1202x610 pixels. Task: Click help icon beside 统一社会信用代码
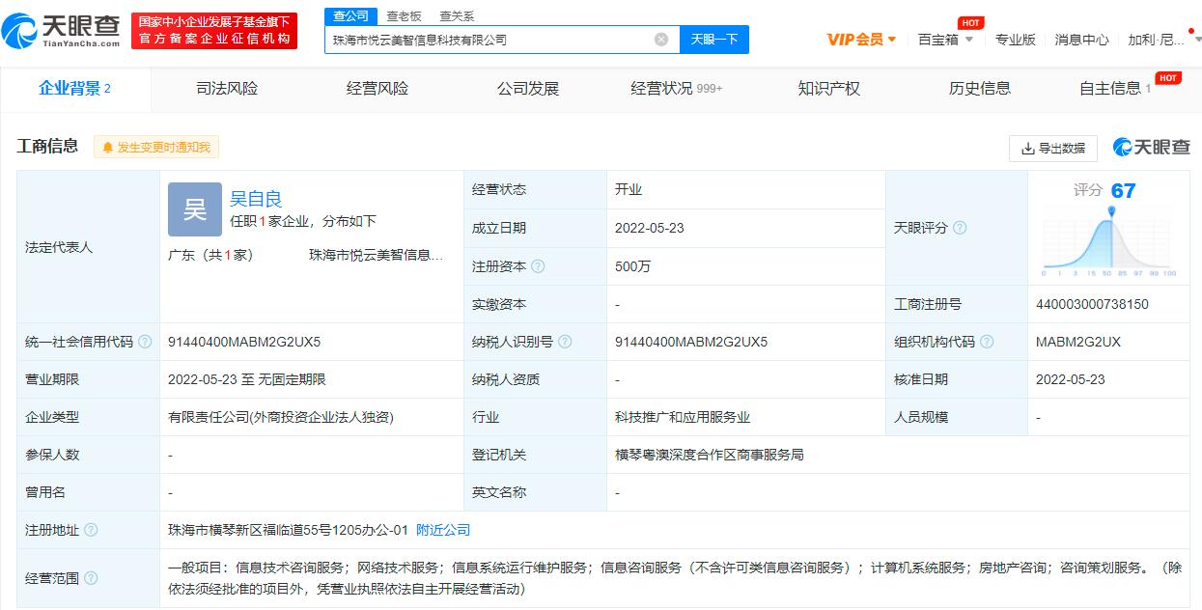[145, 342]
